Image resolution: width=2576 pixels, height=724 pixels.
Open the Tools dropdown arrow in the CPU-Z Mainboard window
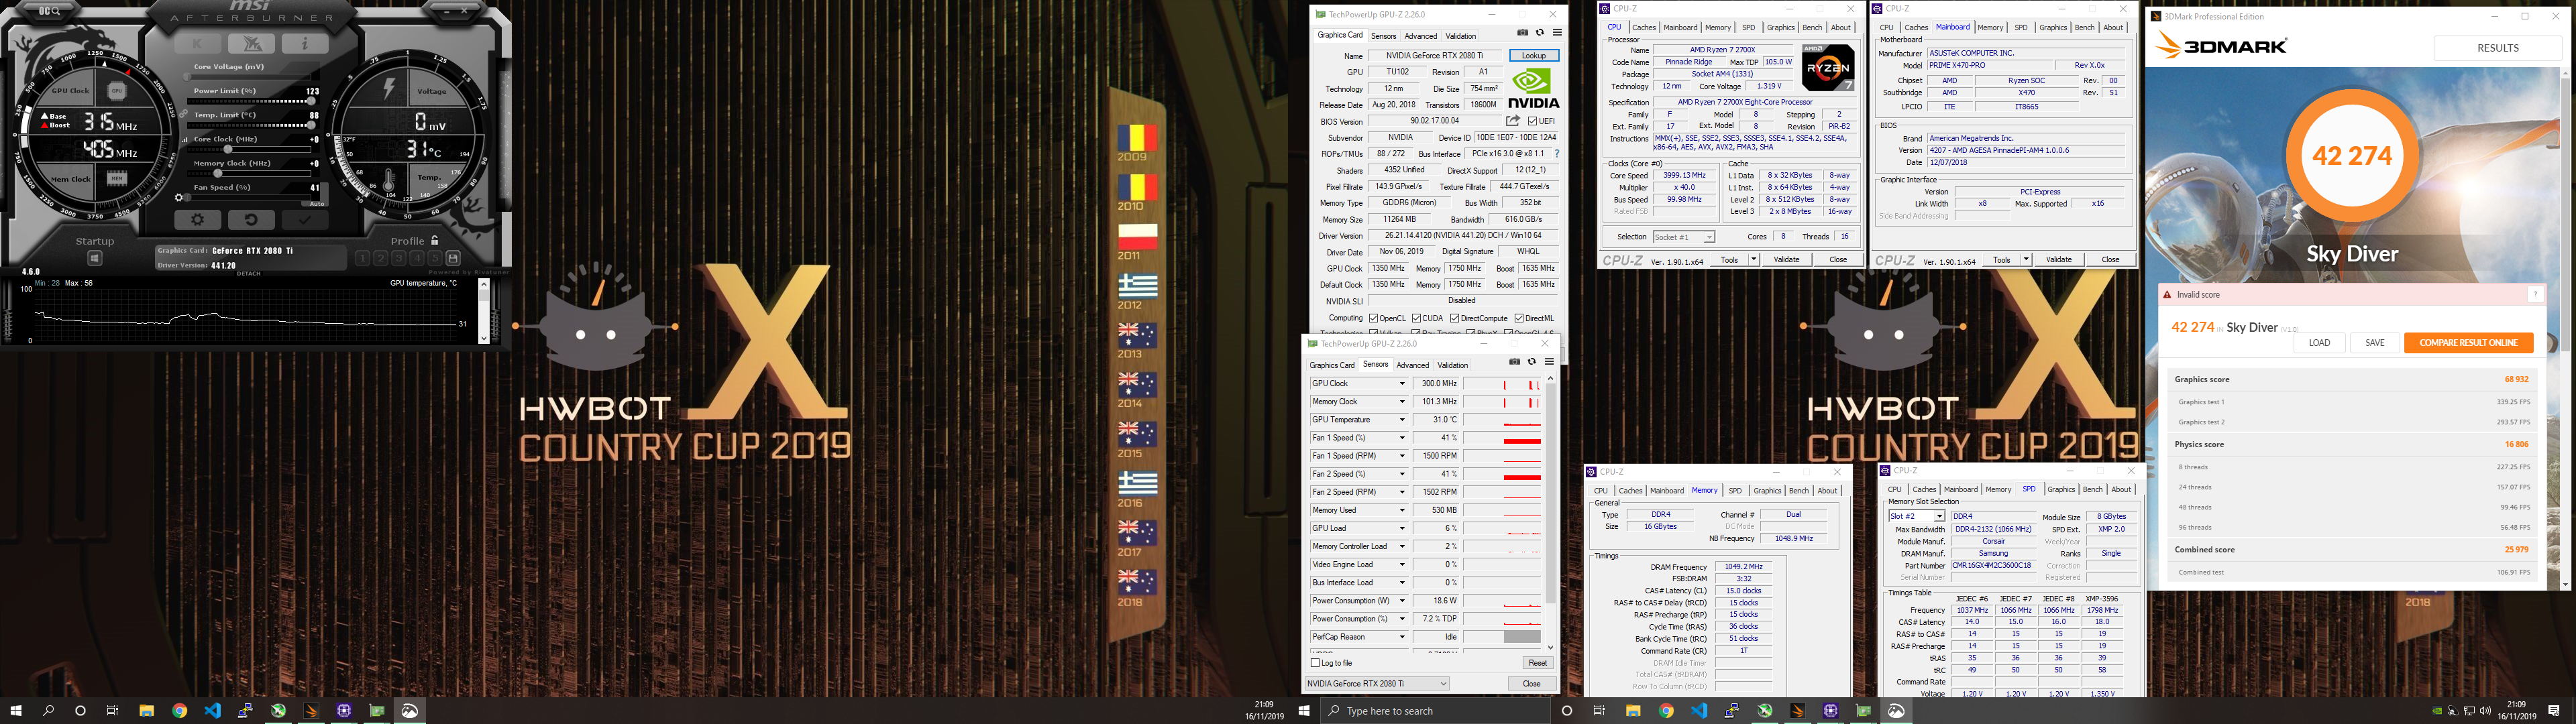coord(2026,259)
